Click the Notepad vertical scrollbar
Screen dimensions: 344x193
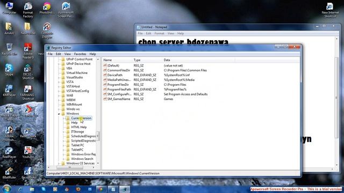pos(337,98)
